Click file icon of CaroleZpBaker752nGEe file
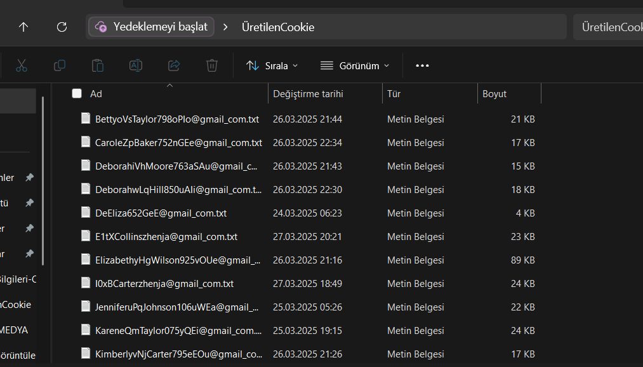 [86, 142]
